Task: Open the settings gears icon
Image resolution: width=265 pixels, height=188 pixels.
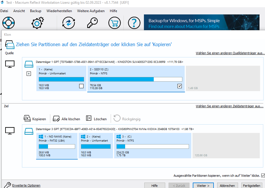Action: [38, 23]
